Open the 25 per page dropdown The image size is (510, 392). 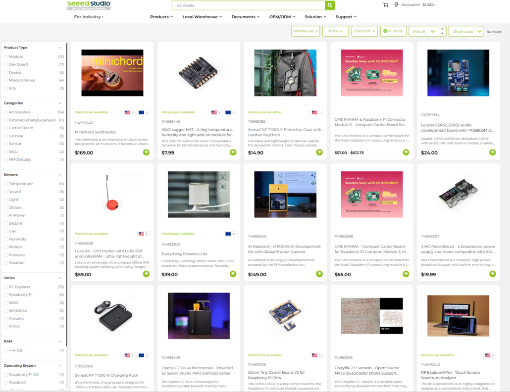click(465, 31)
